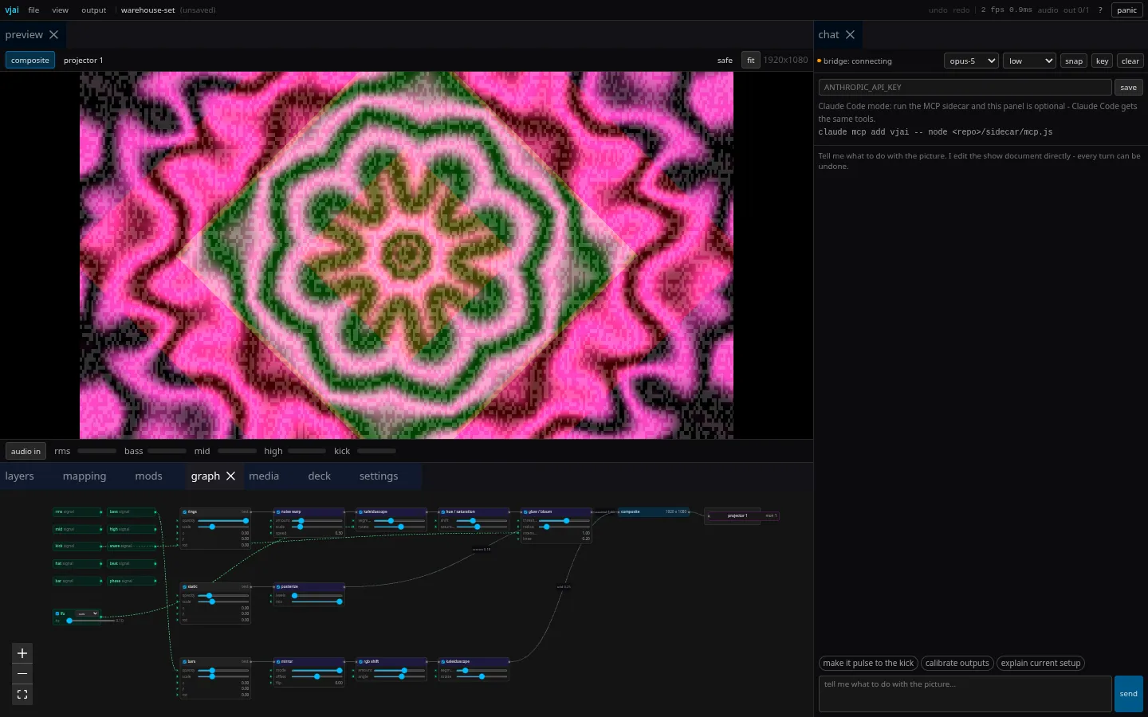Select the composite preview source
This screenshot has width=1148, height=717.
point(30,61)
